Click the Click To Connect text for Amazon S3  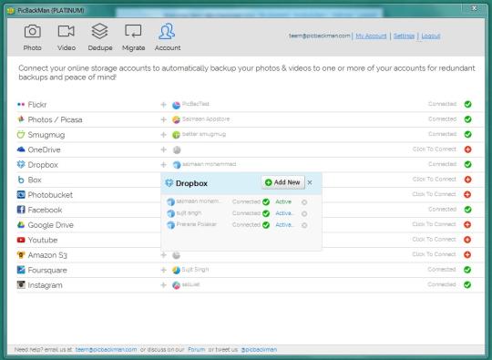point(434,254)
